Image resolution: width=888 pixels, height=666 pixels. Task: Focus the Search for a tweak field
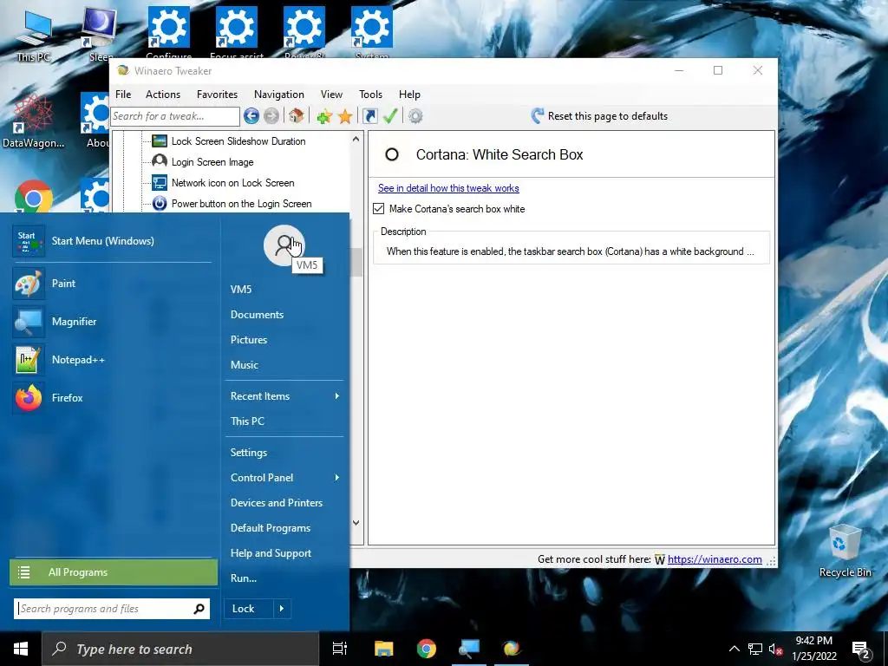tap(175, 116)
